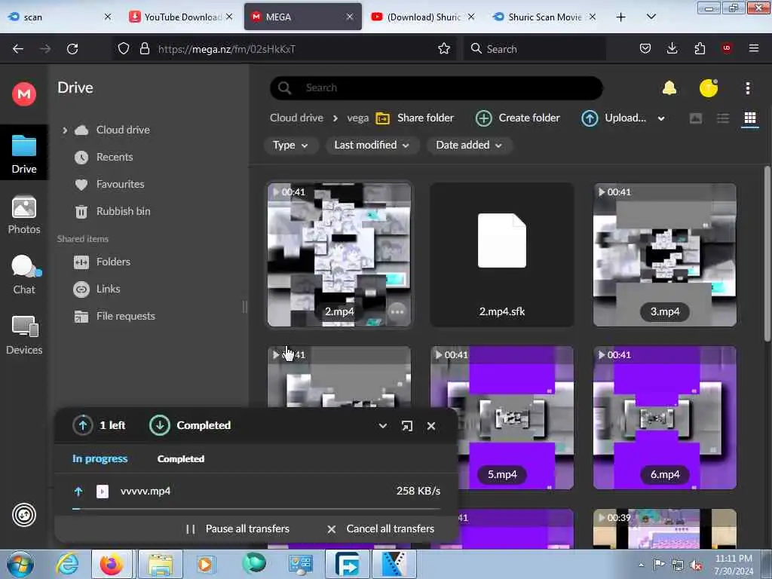Screen dimensions: 772x579
Task: Open Firefox downloads panel
Action: pyautogui.click(x=672, y=48)
